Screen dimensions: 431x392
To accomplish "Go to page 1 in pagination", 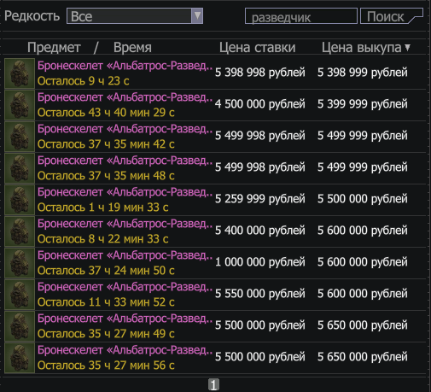I will pos(213,384).
